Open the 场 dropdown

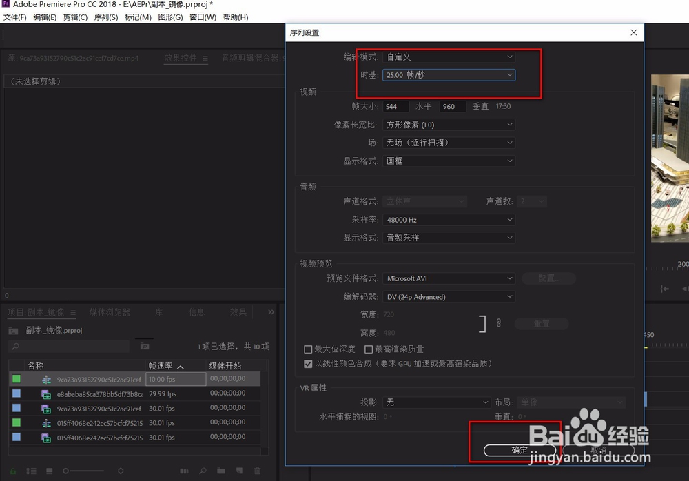click(449, 143)
